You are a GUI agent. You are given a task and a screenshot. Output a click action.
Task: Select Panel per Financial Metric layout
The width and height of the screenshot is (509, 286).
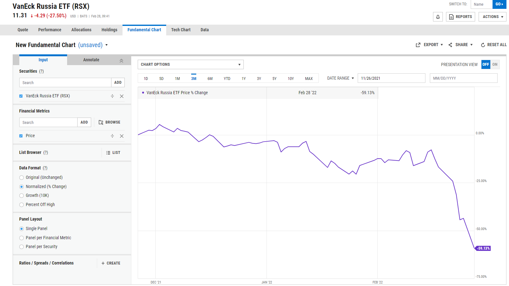pyautogui.click(x=22, y=238)
